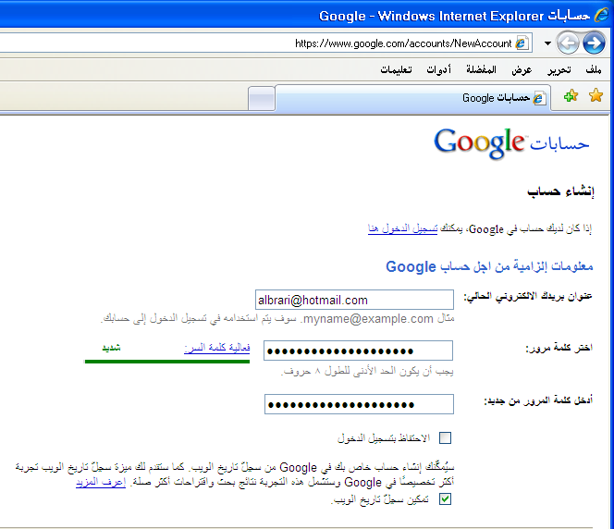
Task: Click the green شديد strength label
Action: coord(111,348)
